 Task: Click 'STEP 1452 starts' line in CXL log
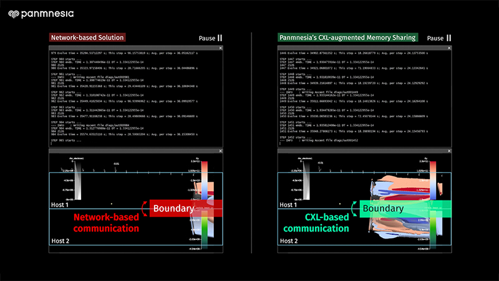point(296,137)
